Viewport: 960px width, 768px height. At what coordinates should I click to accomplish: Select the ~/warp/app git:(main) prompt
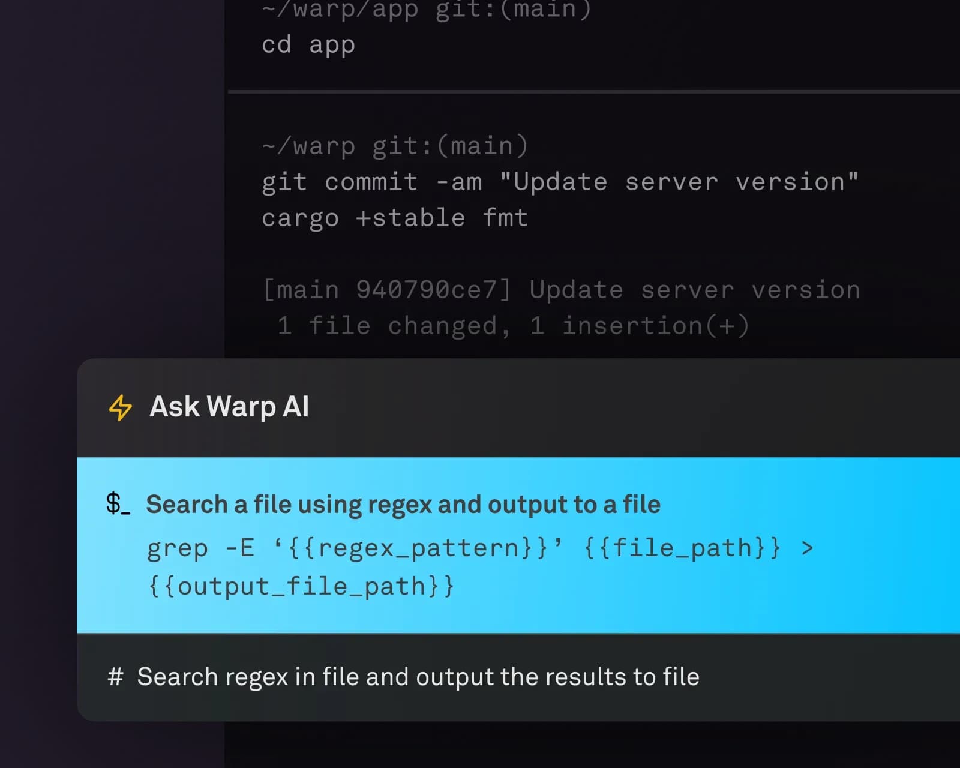tap(426, 9)
